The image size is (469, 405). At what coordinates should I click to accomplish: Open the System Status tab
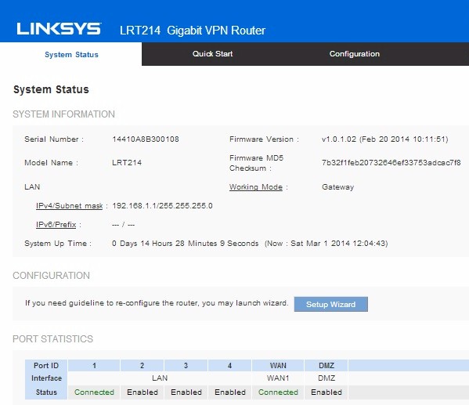(71, 55)
